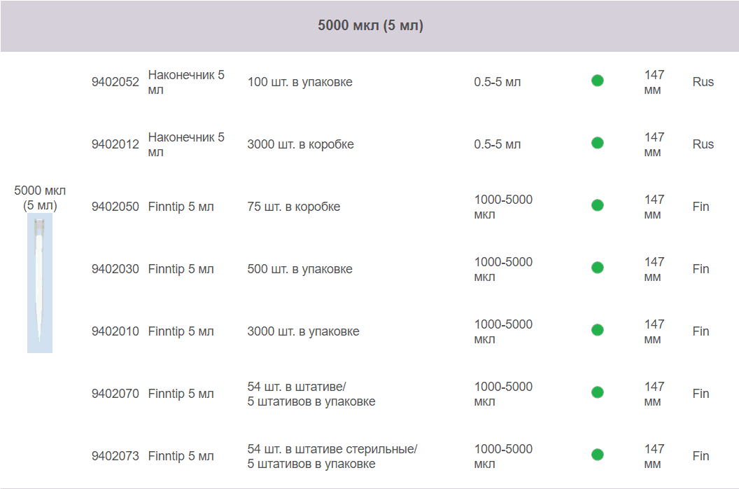Click article number 9402070

tap(115, 394)
